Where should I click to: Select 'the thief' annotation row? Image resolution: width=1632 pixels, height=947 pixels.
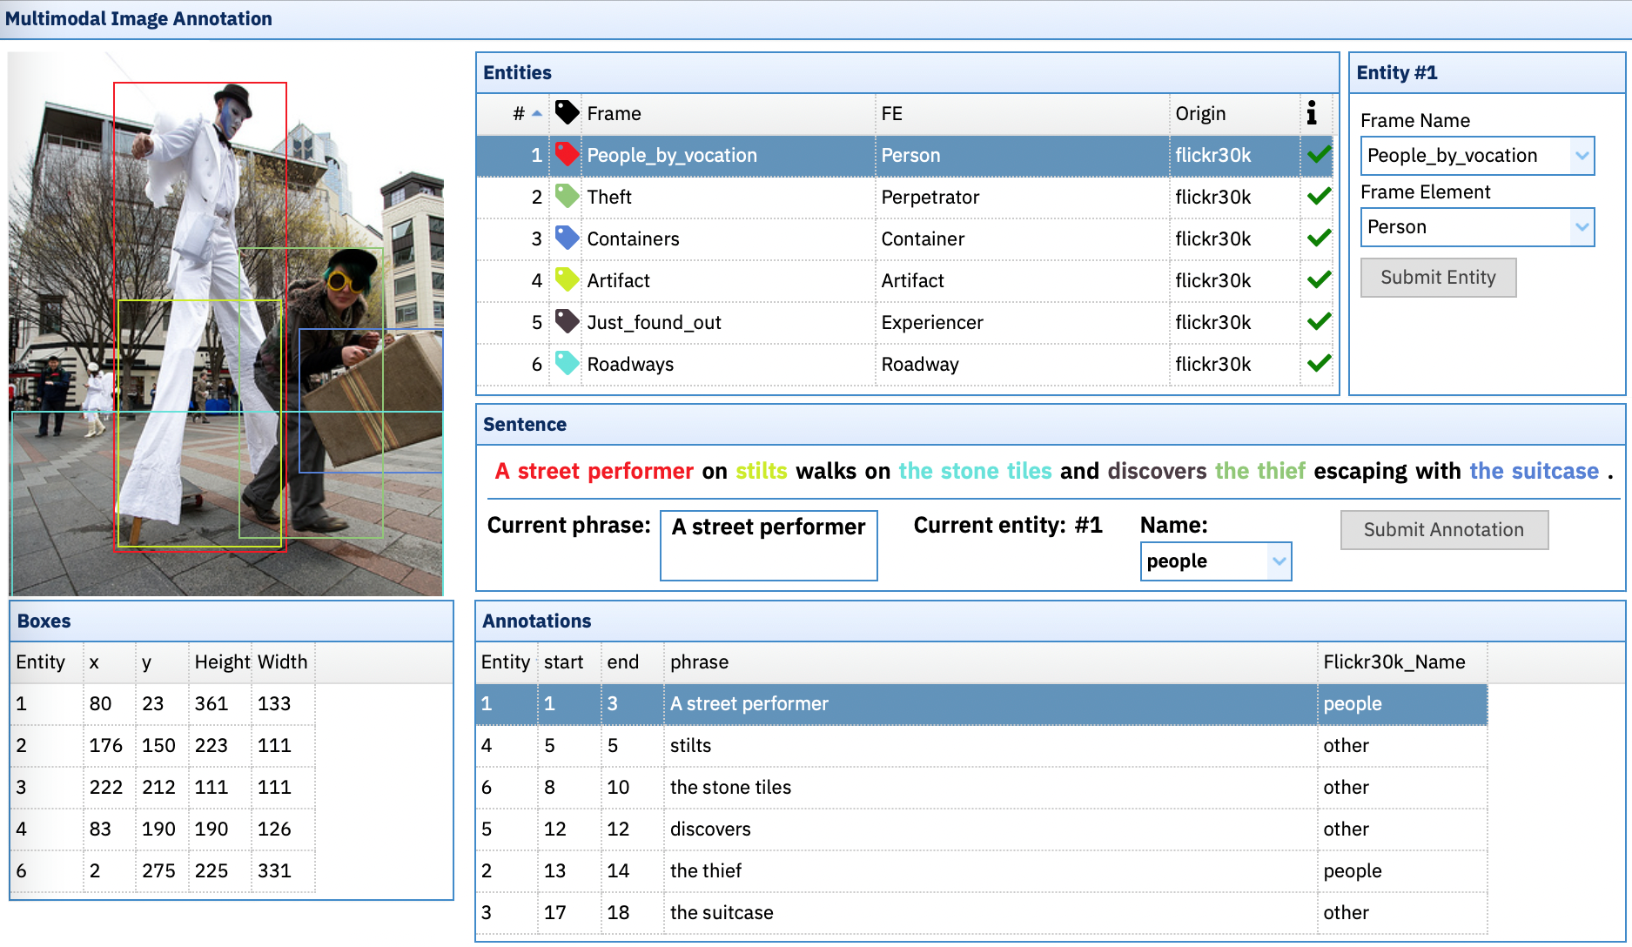click(x=982, y=870)
